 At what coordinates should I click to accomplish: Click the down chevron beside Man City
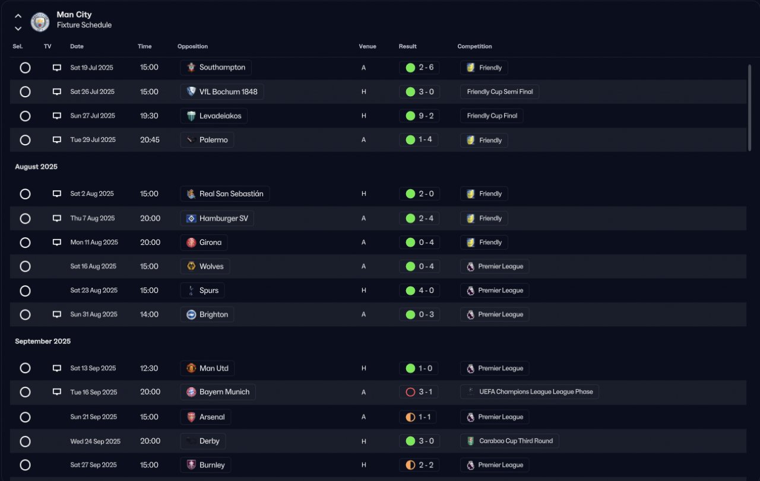point(18,28)
